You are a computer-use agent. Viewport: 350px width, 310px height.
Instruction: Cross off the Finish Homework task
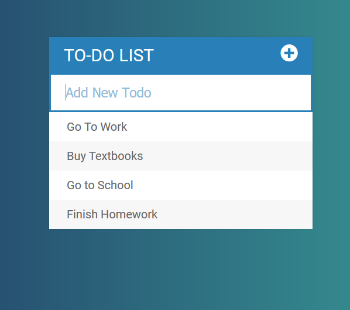tap(112, 214)
